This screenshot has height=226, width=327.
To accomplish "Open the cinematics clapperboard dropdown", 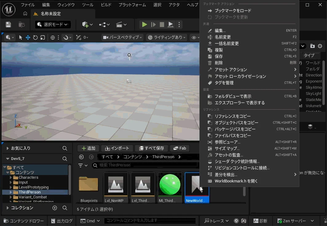I will [x=121, y=25].
